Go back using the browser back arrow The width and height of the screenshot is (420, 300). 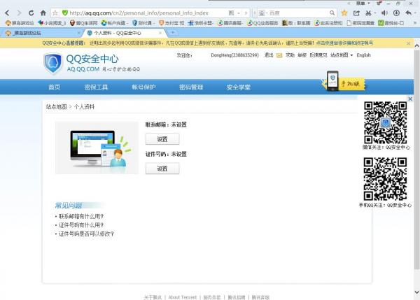pos(7,13)
